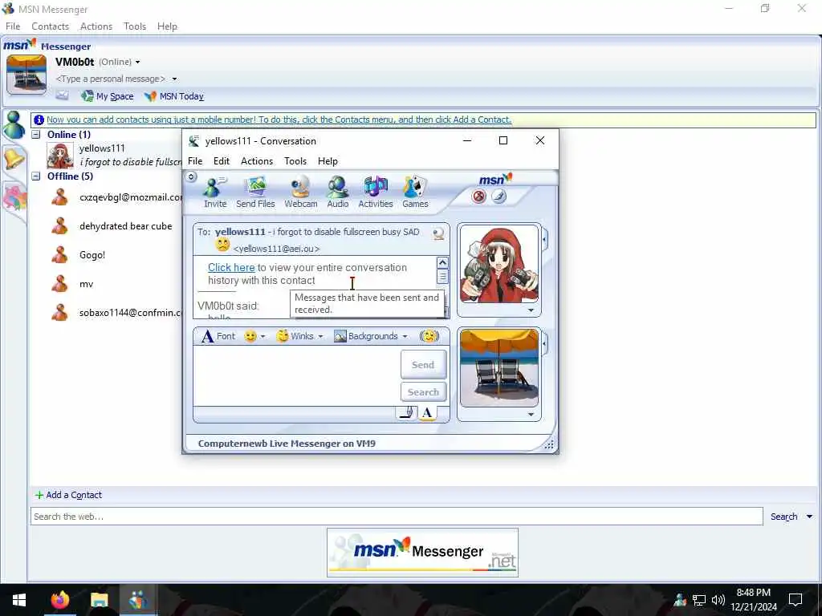Hide your display picture side arrow
Image resolution: width=822 pixels, height=616 pixels.
coord(544,344)
